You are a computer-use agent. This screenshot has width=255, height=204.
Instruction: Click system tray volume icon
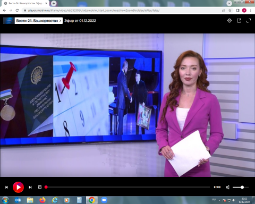click(234, 200)
